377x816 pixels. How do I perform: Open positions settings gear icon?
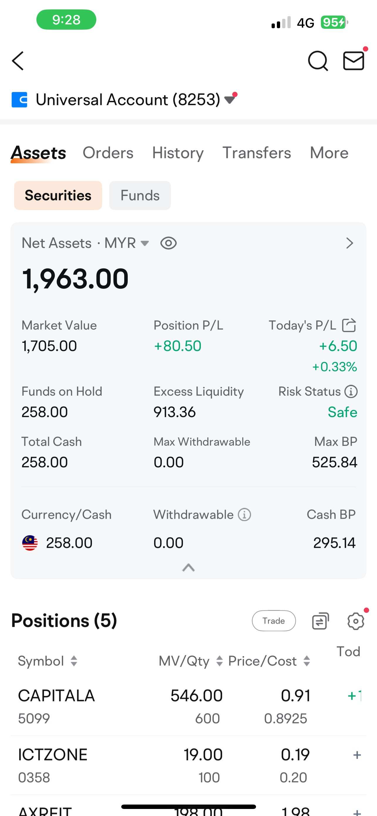[x=356, y=621]
